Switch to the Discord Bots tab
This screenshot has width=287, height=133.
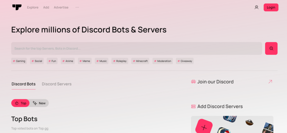(x=23, y=84)
